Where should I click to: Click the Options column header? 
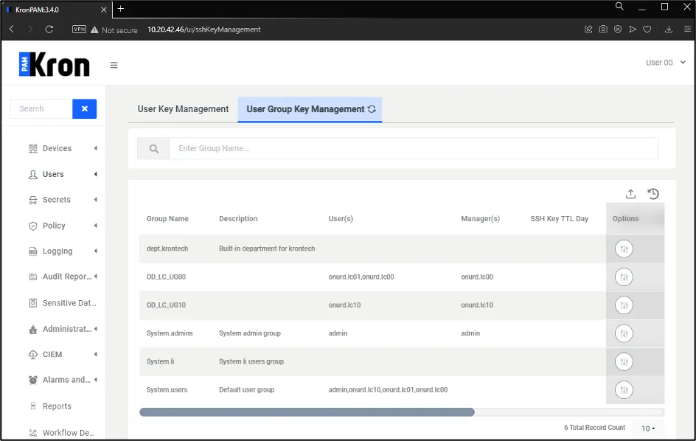coord(625,218)
